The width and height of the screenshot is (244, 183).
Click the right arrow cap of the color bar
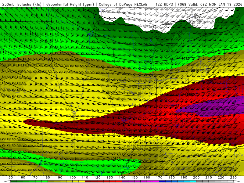click(236, 181)
